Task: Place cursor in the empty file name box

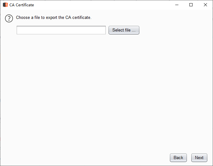Action: pyautogui.click(x=61, y=30)
